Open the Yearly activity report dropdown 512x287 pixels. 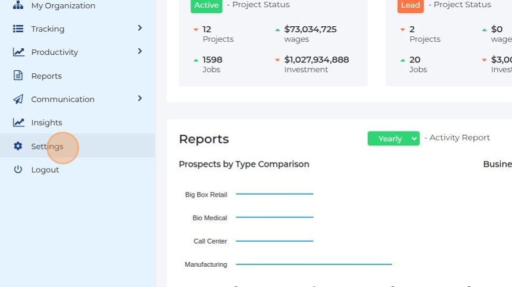(394, 139)
